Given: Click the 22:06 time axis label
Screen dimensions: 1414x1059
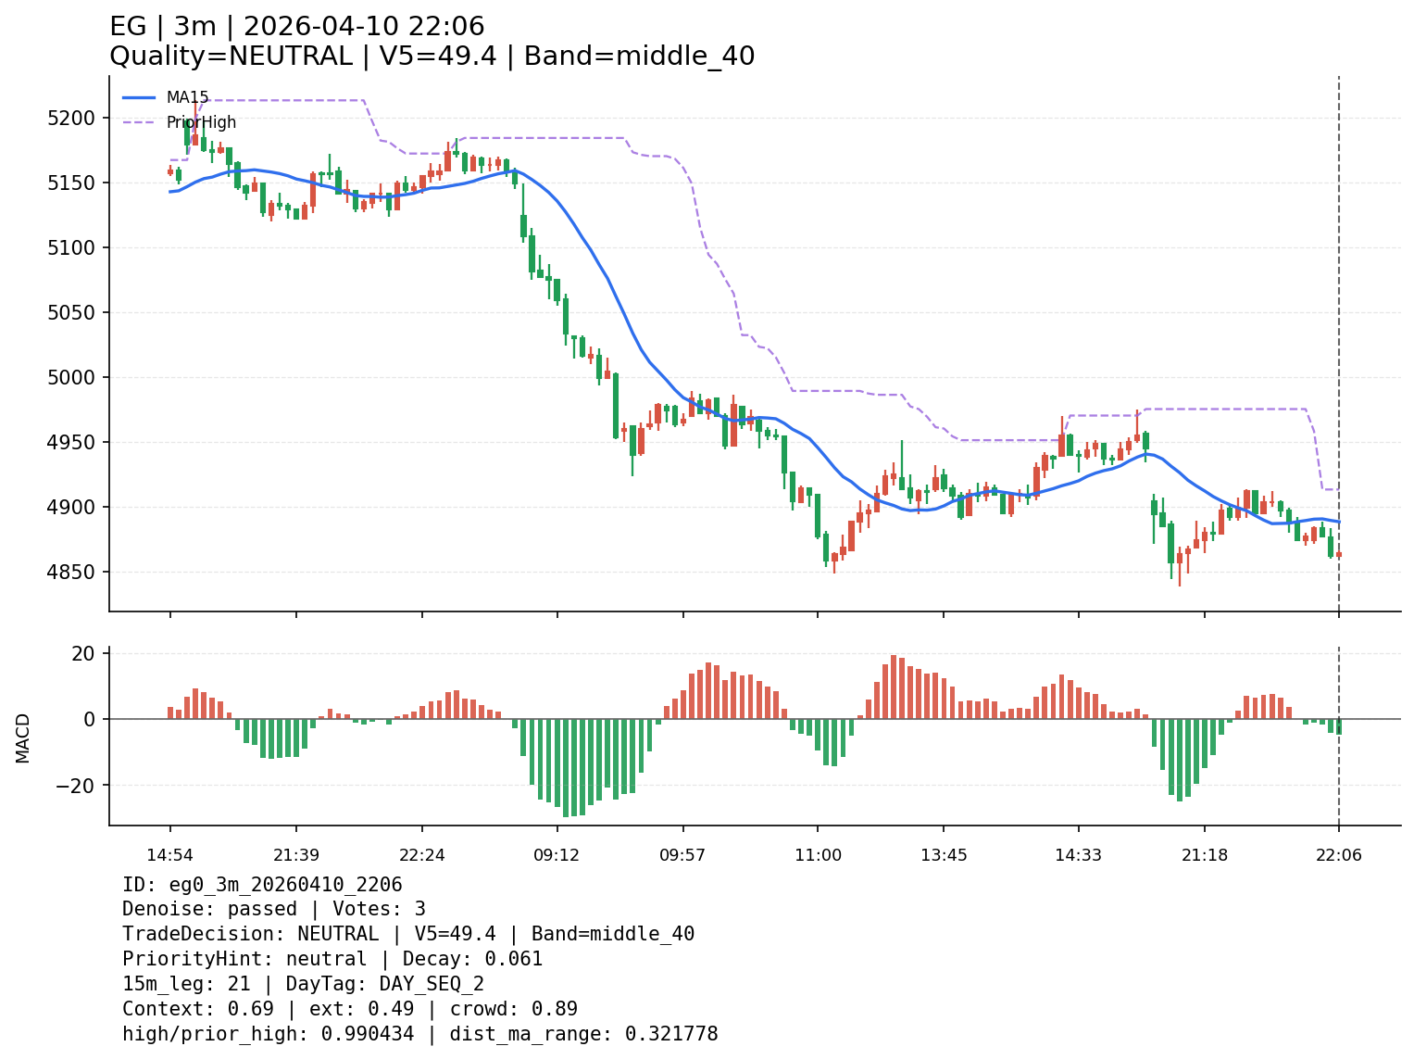Looking at the screenshot, I should tap(1338, 855).
